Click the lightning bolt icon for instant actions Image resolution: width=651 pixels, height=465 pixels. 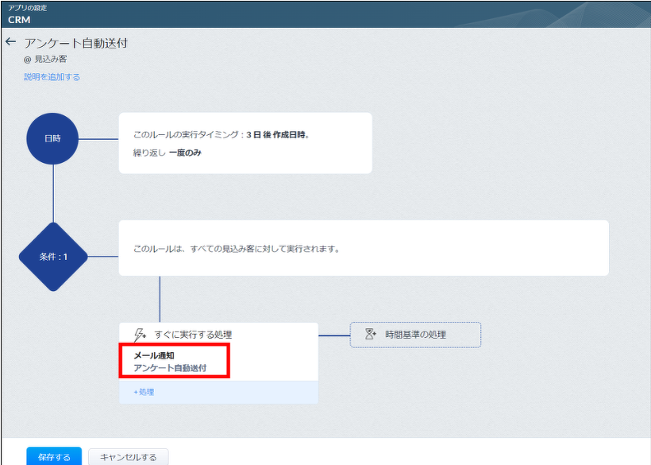point(141,335)
